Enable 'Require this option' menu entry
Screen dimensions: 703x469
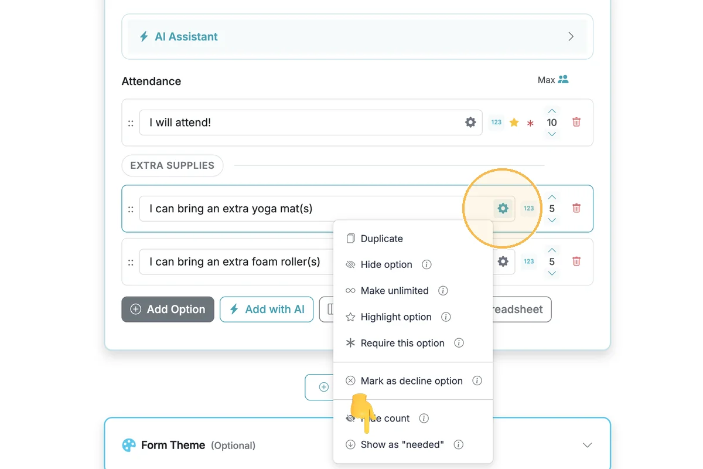click(x=402, y=343)
